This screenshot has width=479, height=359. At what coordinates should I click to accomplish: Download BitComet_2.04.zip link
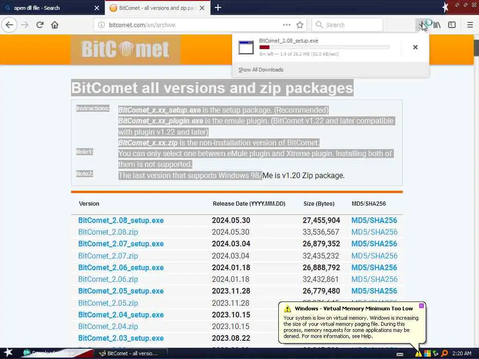pos(108,327)
